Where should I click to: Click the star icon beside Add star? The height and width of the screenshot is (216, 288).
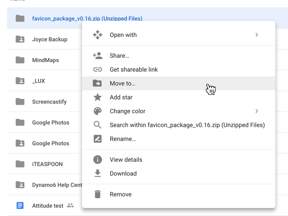tap(98, 97)
